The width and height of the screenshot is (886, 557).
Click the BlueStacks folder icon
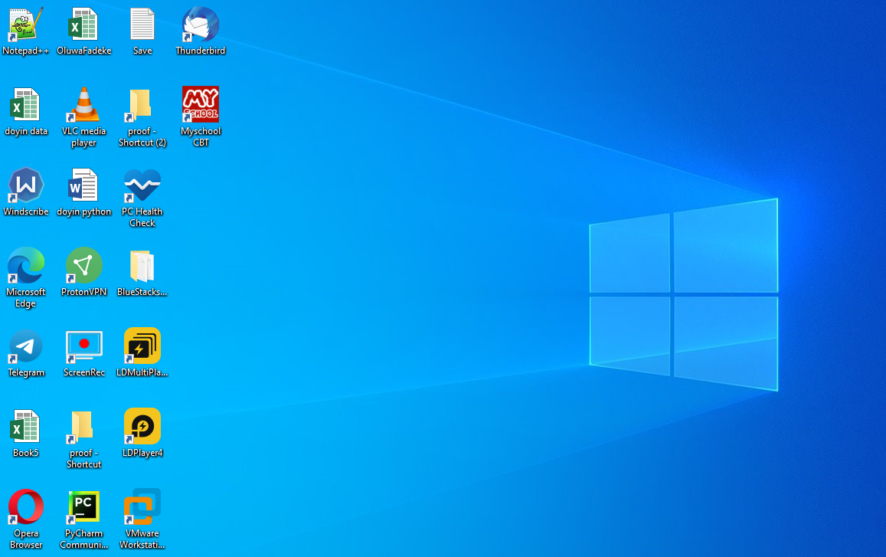pyautogui.click(x=142, y=267)
